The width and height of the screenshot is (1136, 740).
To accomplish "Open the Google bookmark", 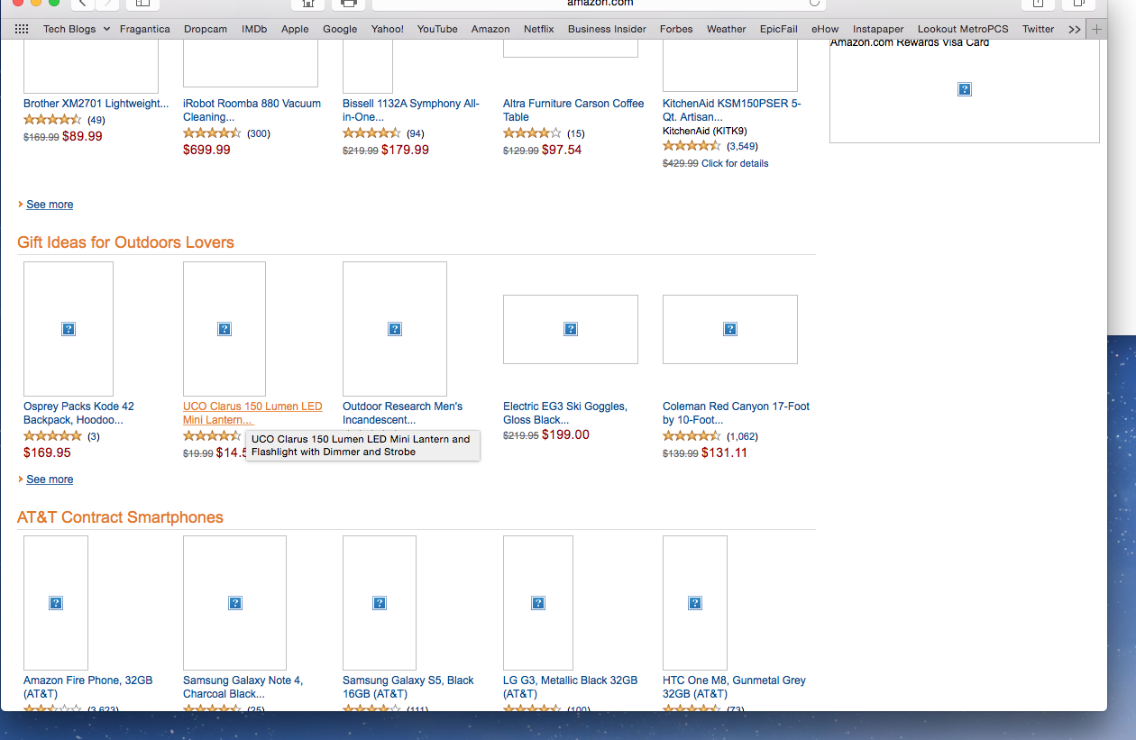I will coord(340,29).
